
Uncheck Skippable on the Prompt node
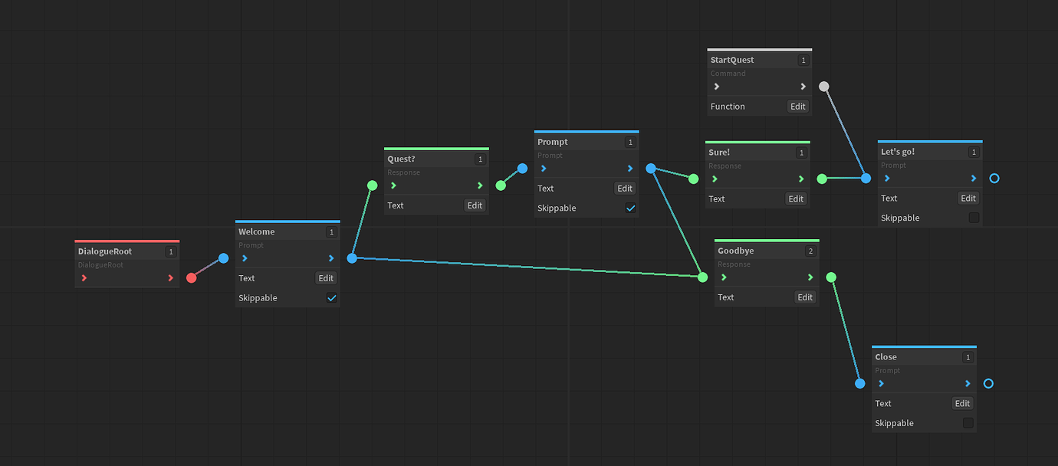click(x=630, y=208)
